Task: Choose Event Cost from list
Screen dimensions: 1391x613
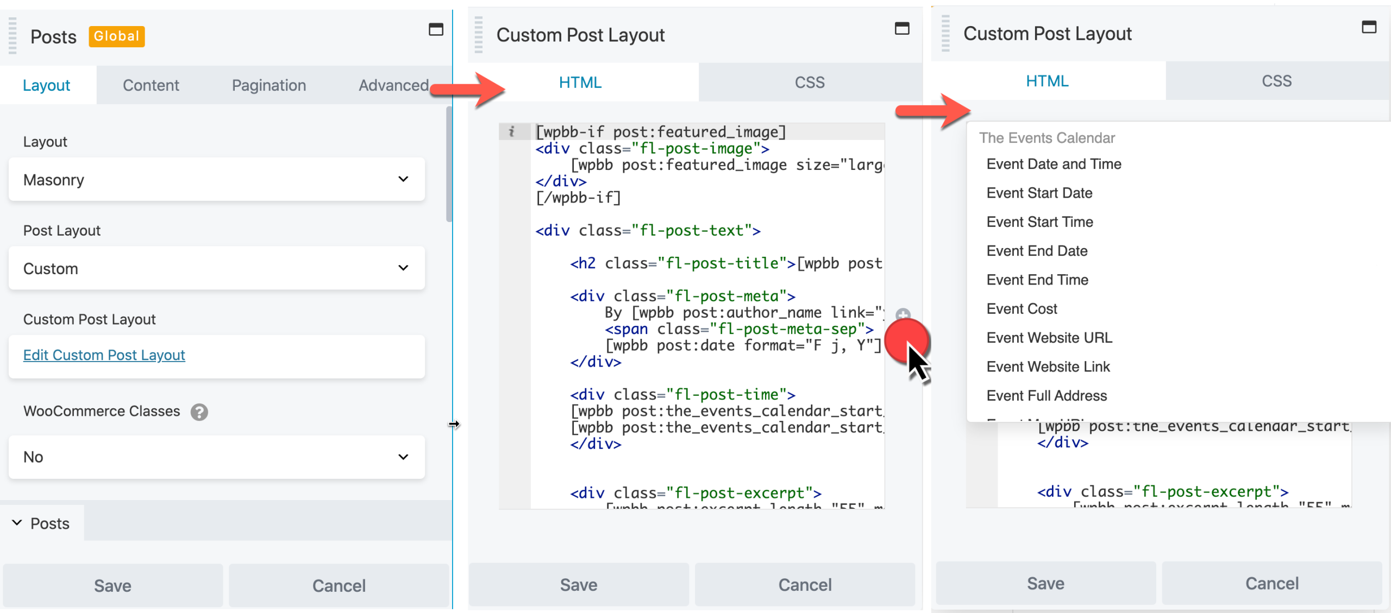Action: tap(1022, 308)
